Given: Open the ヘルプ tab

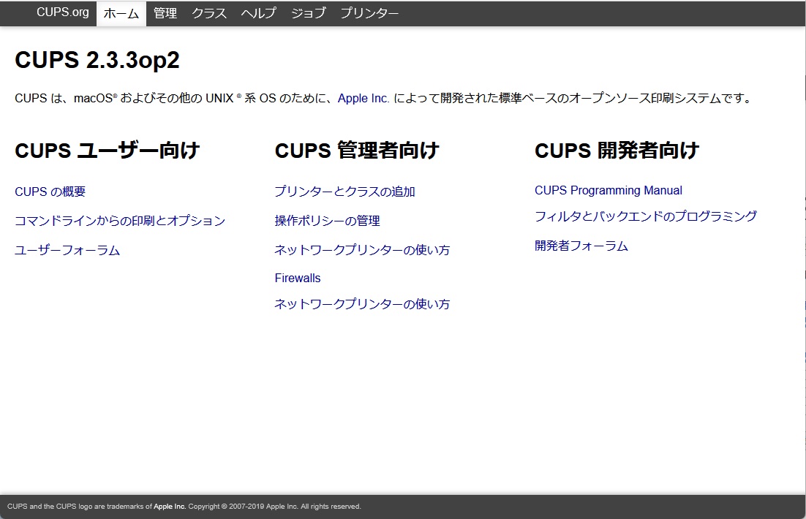Looking at the screenshot, I should (259, 13).
